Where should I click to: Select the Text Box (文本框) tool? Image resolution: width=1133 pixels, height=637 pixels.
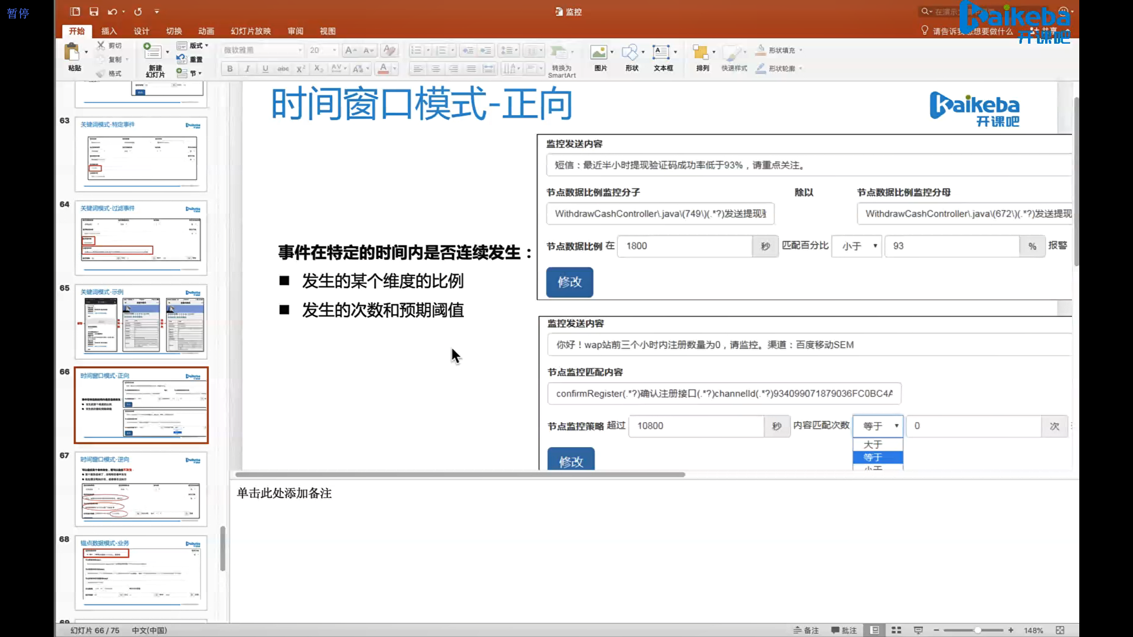pos(661,52)
